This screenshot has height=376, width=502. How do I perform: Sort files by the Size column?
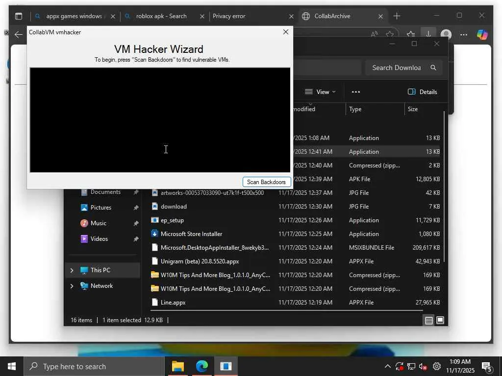[x=424, y=109]
